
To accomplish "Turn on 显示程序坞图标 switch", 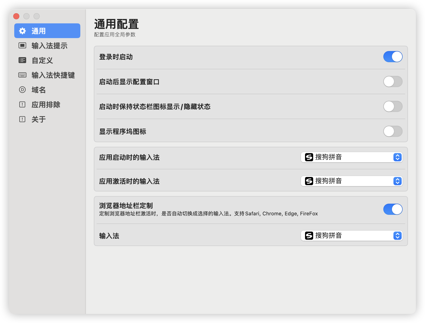I will (393, 131).
